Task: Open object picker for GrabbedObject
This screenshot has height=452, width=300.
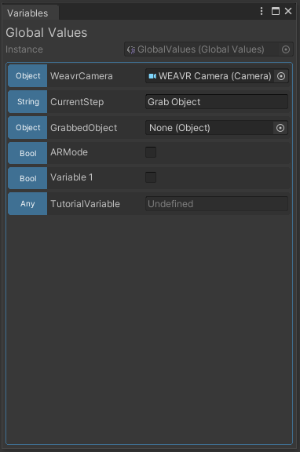Action: 280,128
